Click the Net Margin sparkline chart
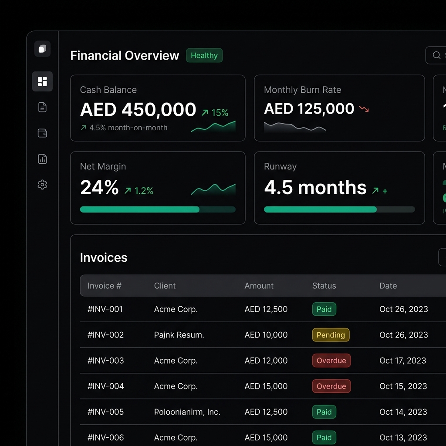 point(213,189)
